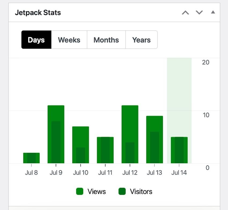
Task: Click the Jul 13 axis label
Action: pos(155,173)
